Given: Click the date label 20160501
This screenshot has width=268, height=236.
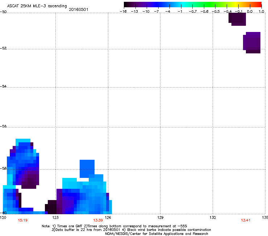Looking at the screenshot, I should [x=79, y=9].
